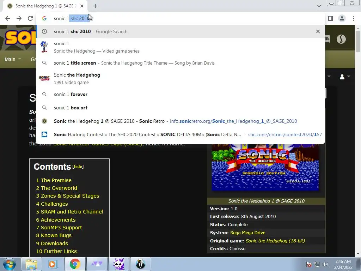Select the 'Sonic the Hedgehog 1991 video game' suggestion
The height and width of the screenshot is (271, 361).
180,79
